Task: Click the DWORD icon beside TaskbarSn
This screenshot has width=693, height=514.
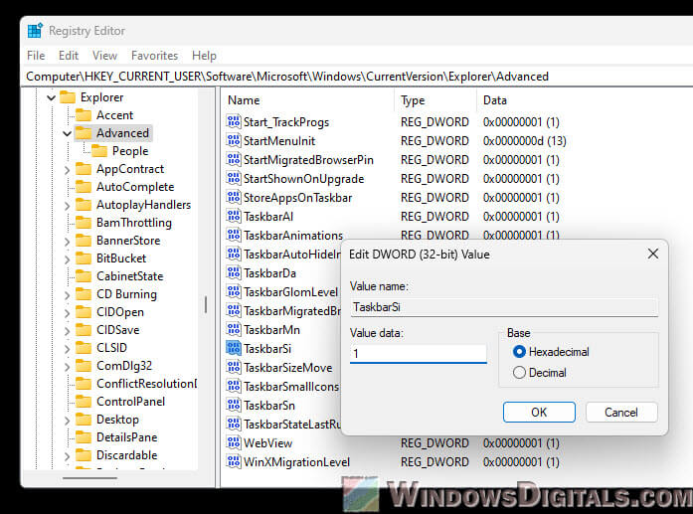Action: 234,406
